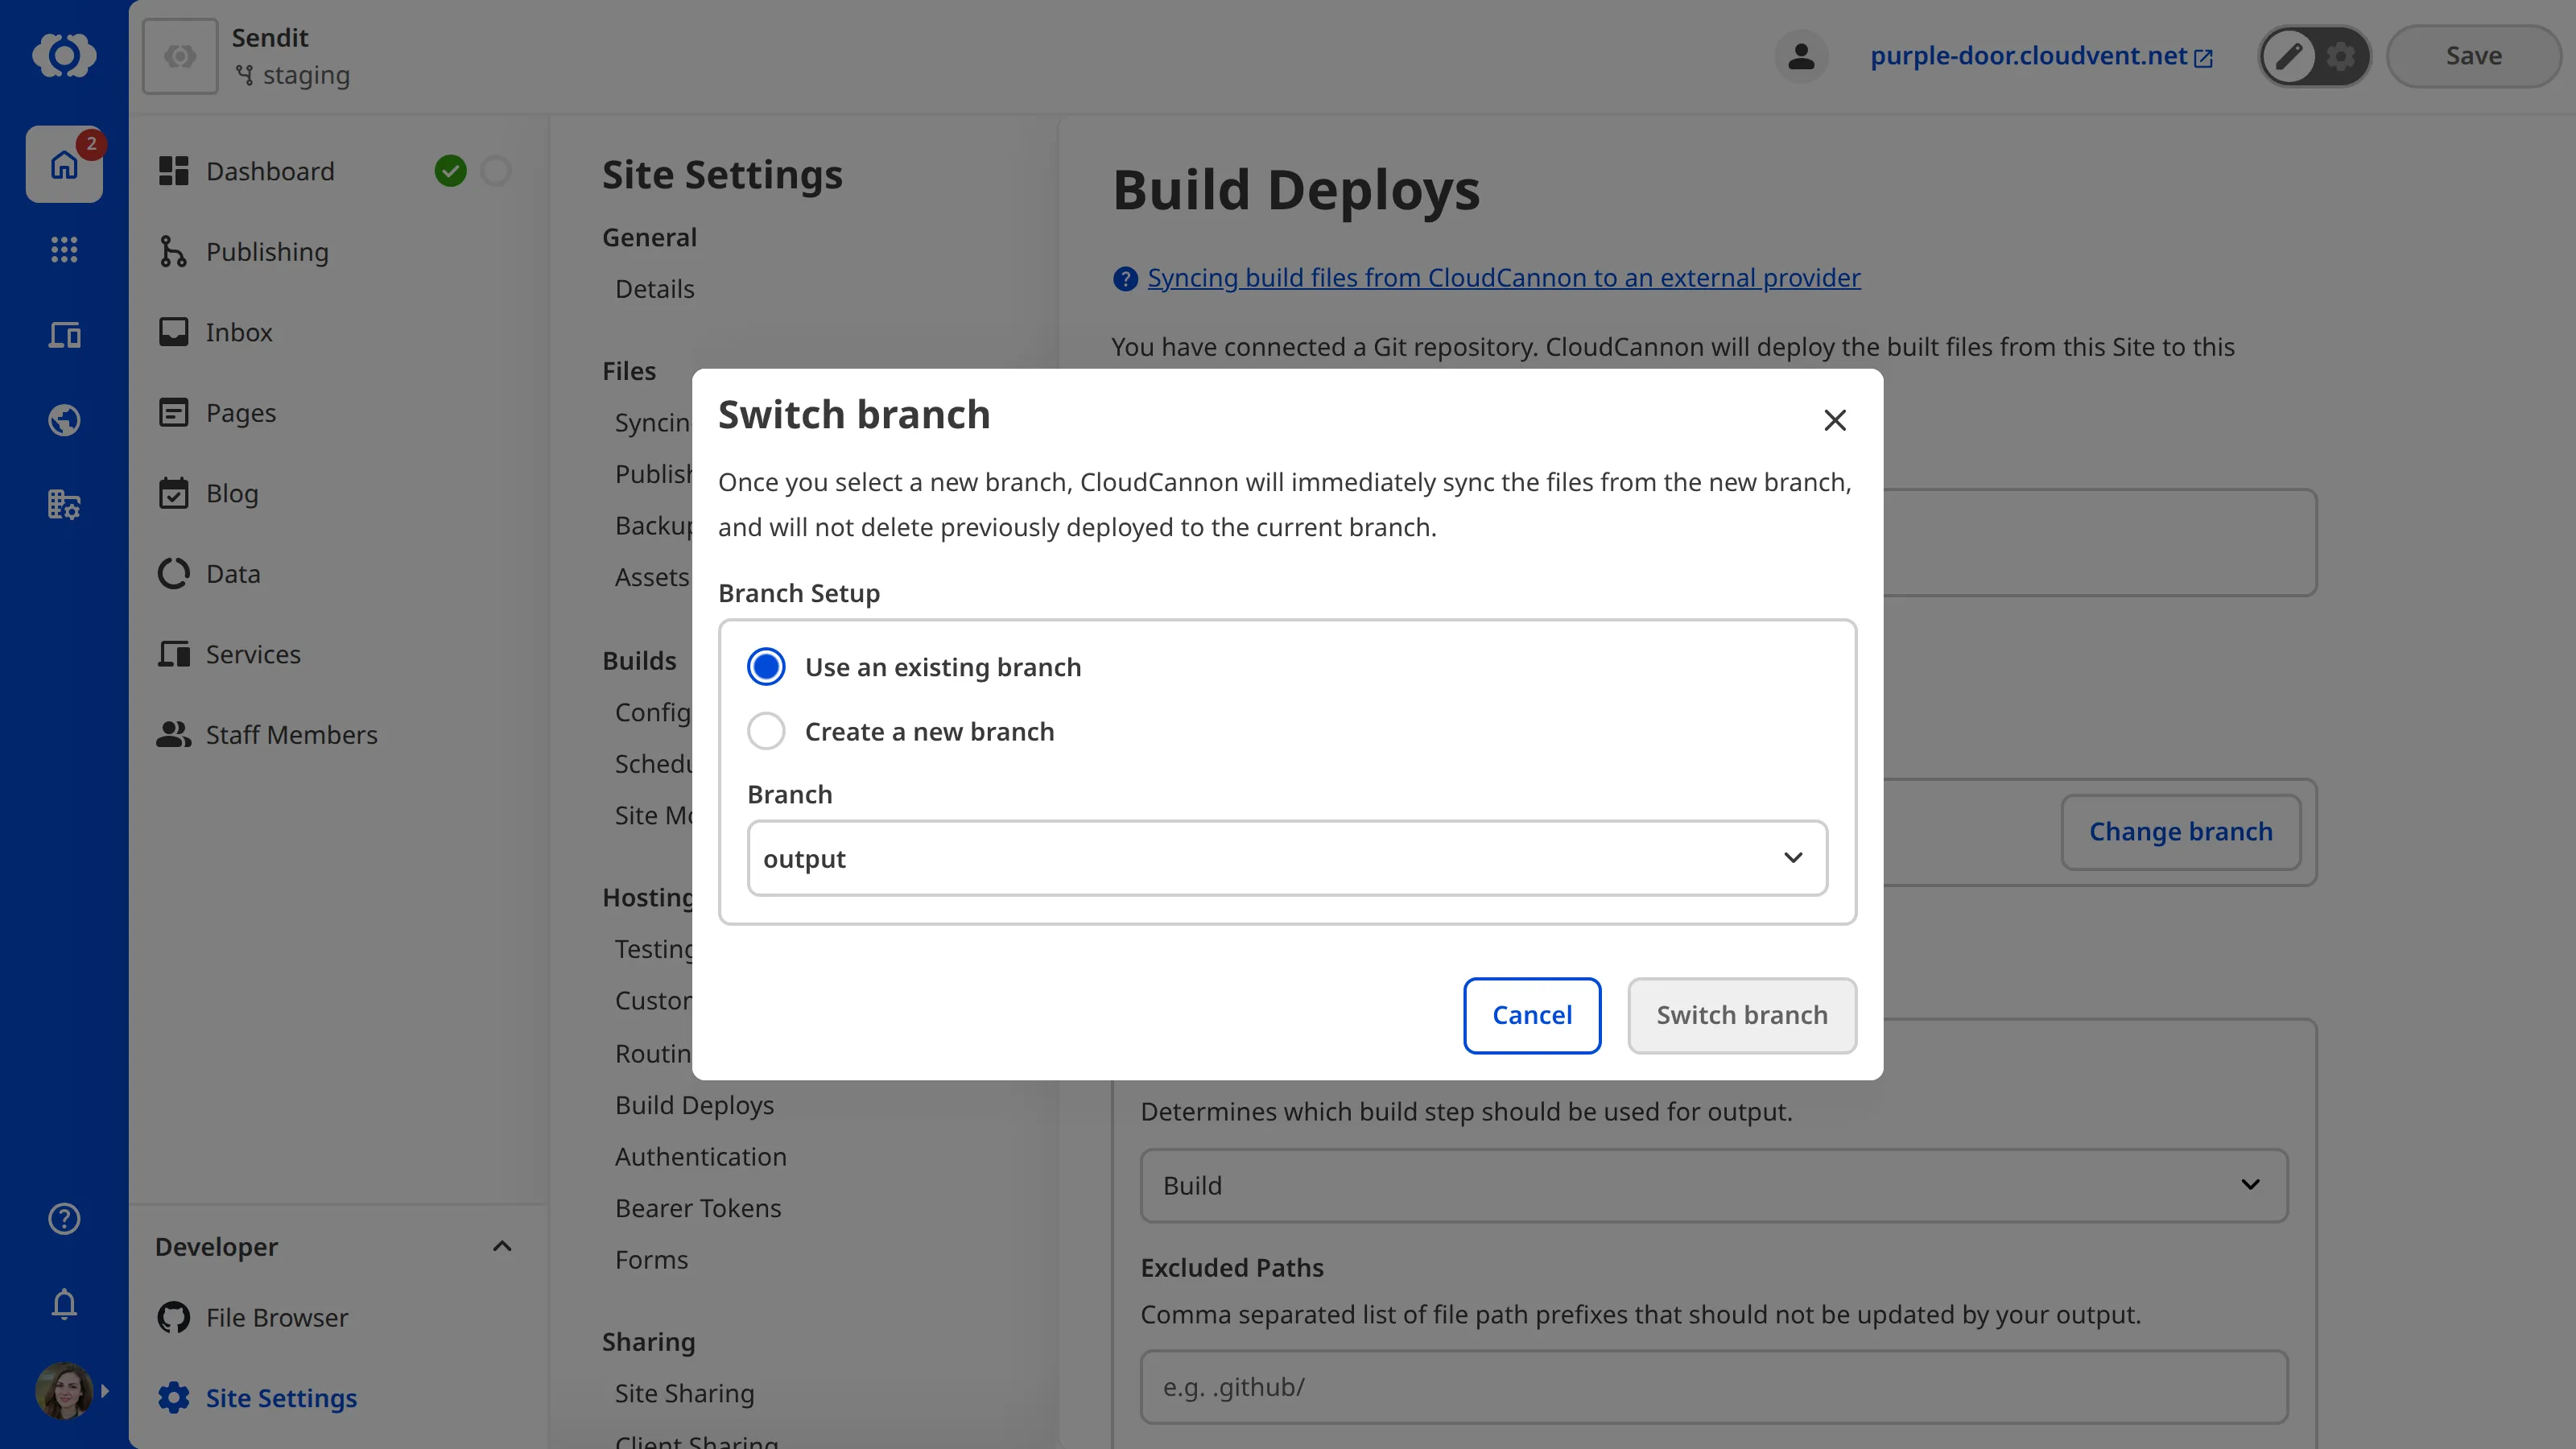Open Pages in navigation
The height and width of the screenshot is (1449, 2576).
(x=241, y=413)
